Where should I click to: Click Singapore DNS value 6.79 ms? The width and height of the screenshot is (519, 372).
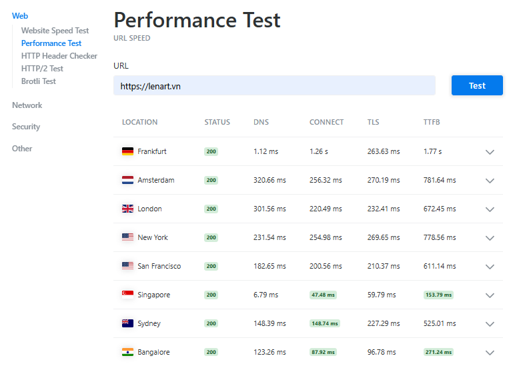(266, 295)
